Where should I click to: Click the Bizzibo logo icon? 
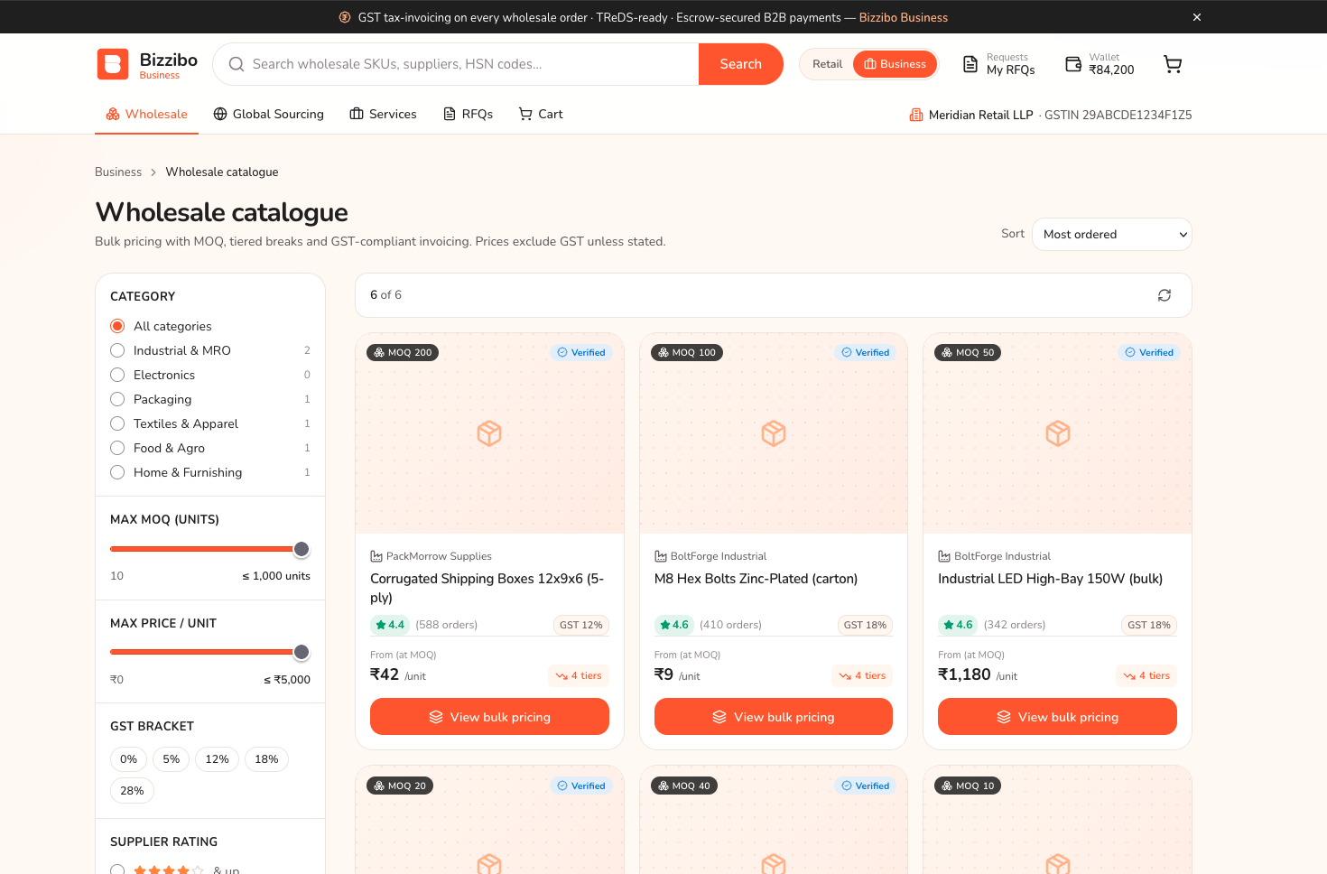(113, 64)
